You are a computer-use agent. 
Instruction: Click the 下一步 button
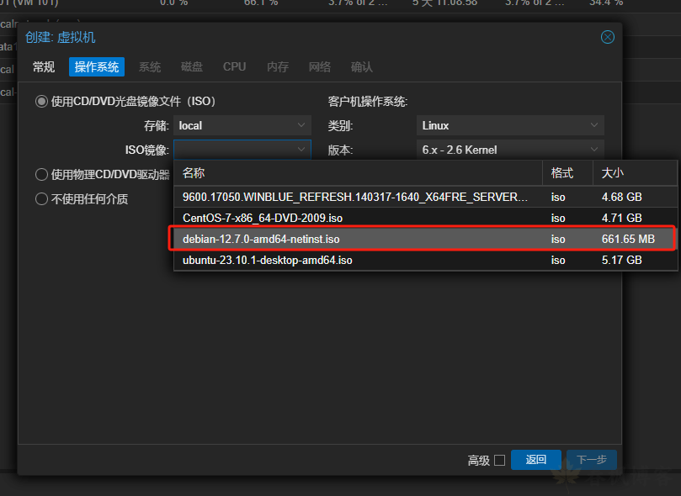click(x=591, y=461)
